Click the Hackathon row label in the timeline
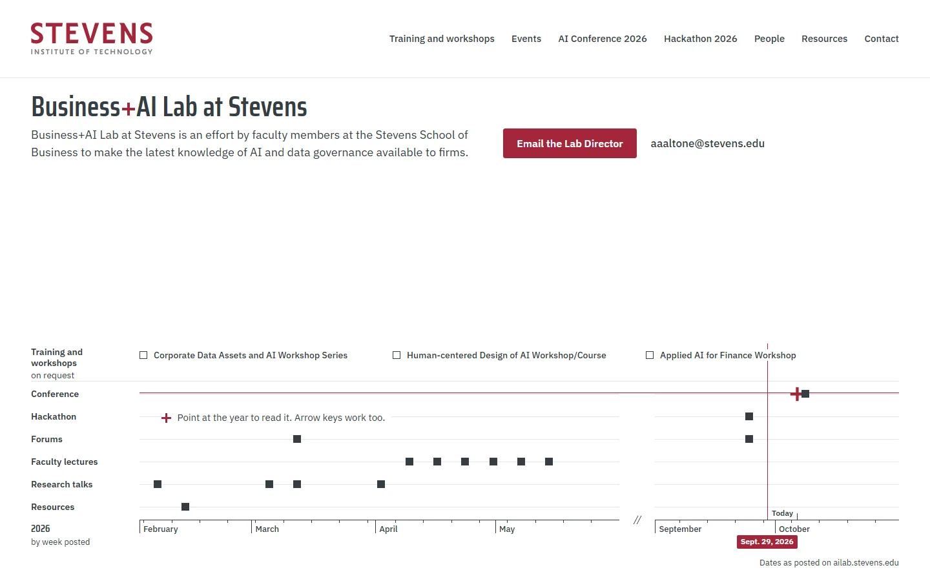This screenshot has width=930, height=581. point(54,416)
